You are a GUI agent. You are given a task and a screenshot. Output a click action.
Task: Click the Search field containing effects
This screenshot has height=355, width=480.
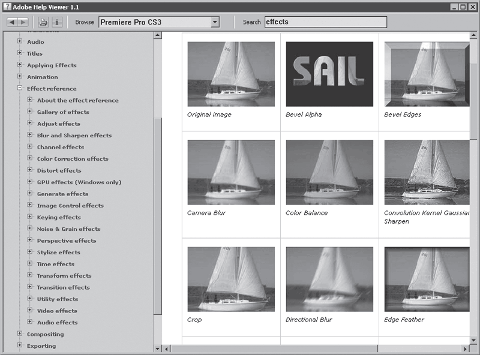(x=325, y=22)
